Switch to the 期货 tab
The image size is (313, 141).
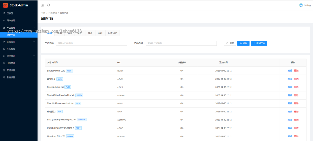click(90, 33)
